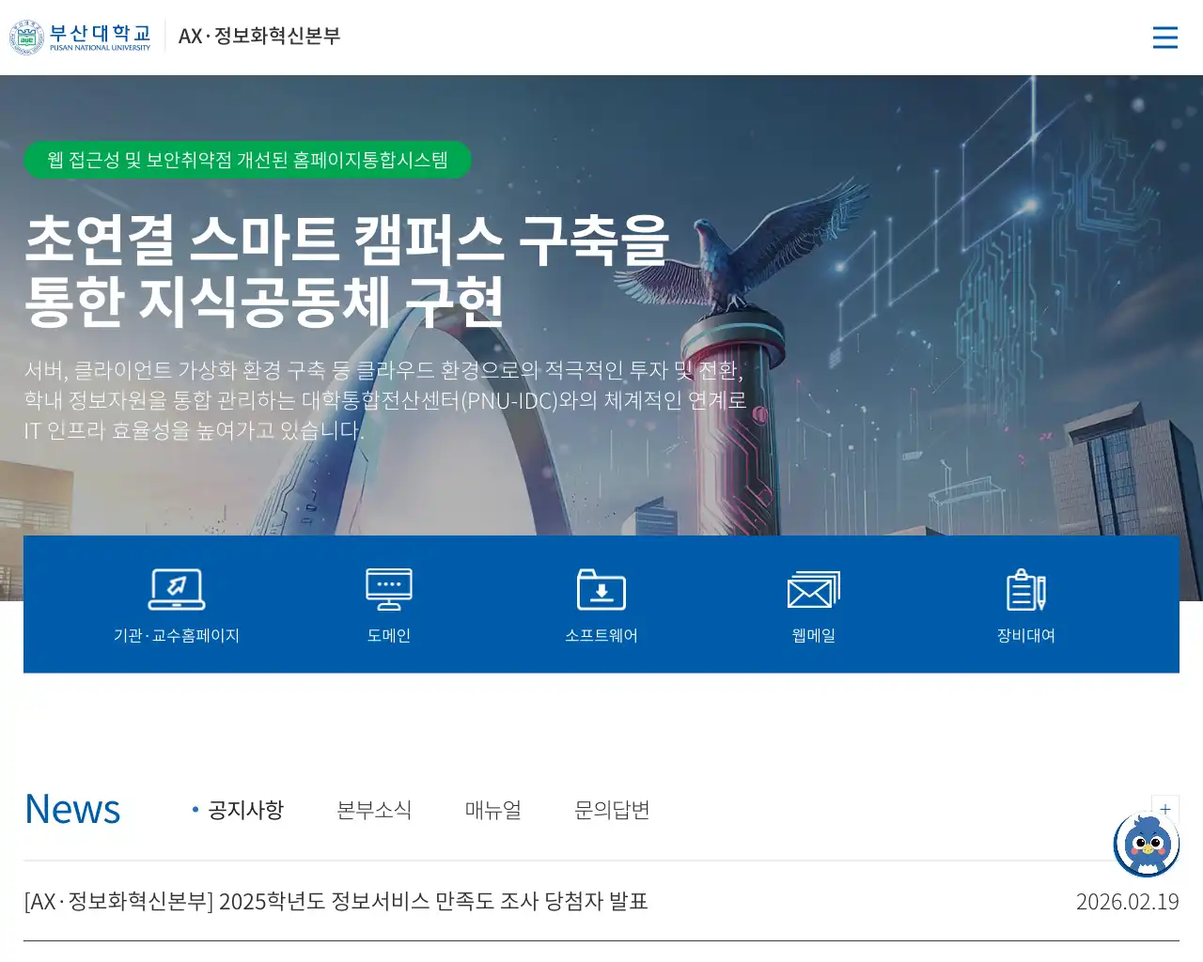Click the 웹메일 text label
1203x962 pixels.
(812, 635)
